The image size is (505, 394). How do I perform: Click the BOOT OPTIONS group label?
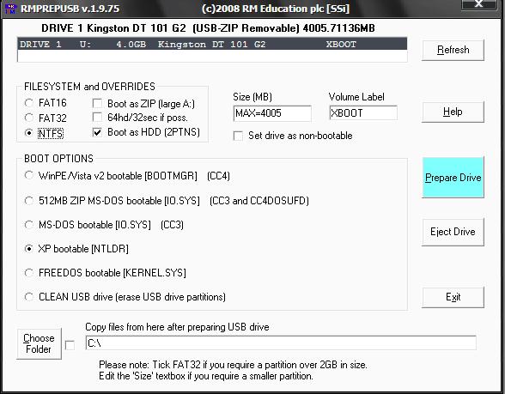coord(58,159)
